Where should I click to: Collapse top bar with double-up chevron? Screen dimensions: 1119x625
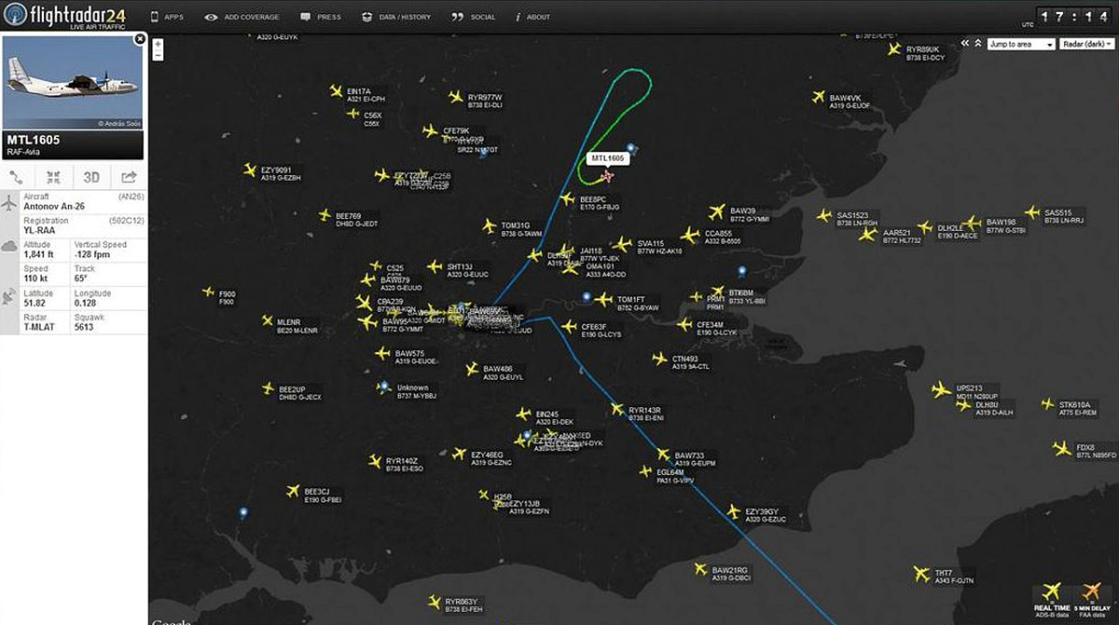[977, 44]
